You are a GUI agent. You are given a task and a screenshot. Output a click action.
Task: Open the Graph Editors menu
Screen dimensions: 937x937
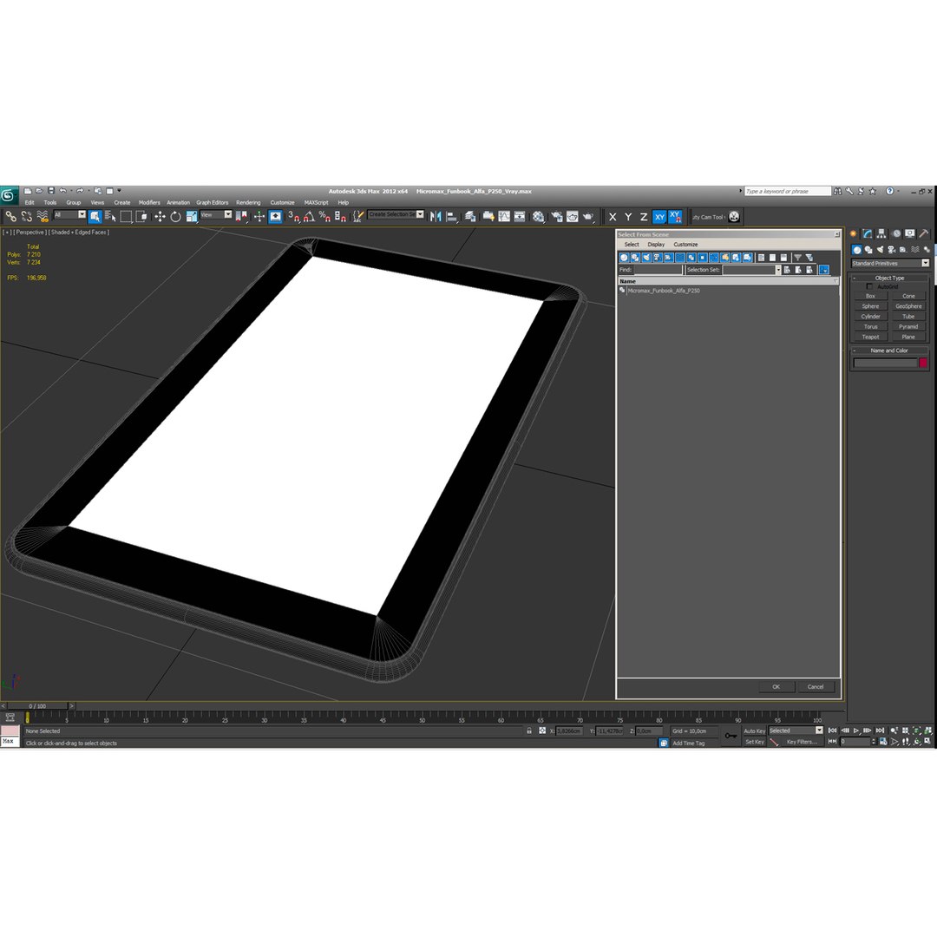coord(213,202)
